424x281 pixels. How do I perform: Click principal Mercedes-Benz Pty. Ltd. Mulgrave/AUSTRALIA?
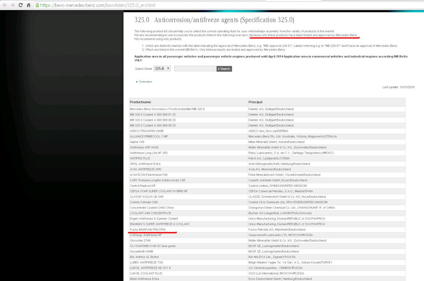(292, 137)
